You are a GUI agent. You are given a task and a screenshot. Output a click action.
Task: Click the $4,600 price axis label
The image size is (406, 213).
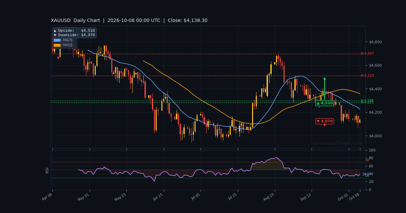[375, 65]
